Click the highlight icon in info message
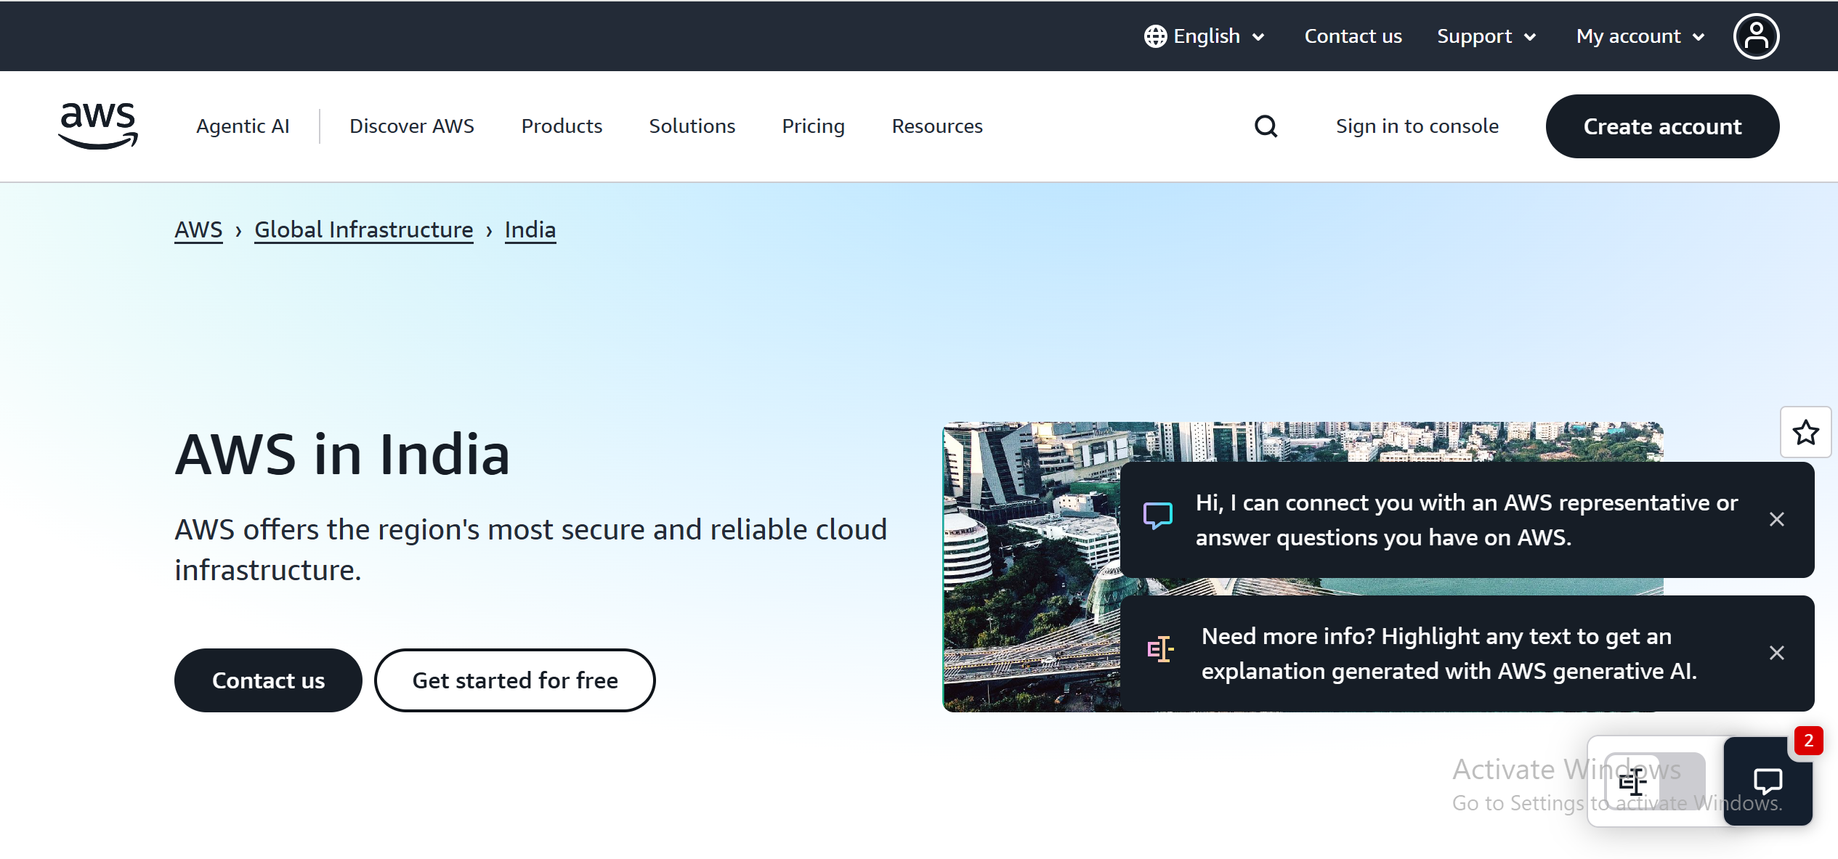1838x859 pixels. click(1160, 649)
